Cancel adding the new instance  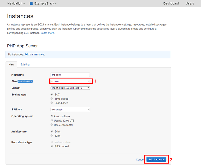[x=140, y=160]
